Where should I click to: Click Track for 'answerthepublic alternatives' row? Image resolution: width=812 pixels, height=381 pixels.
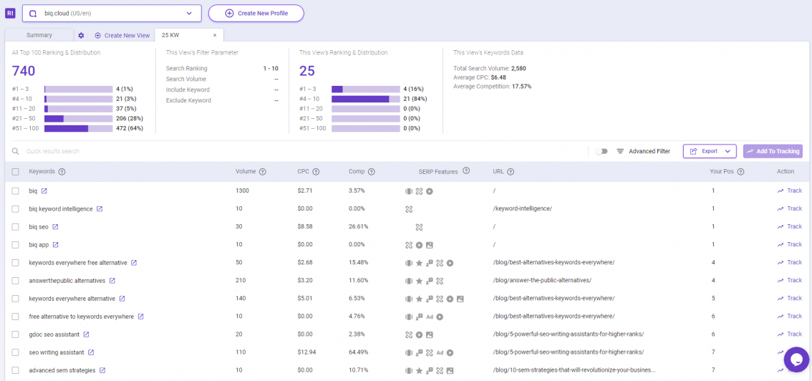pyautogui.click(x=789, y=281)
